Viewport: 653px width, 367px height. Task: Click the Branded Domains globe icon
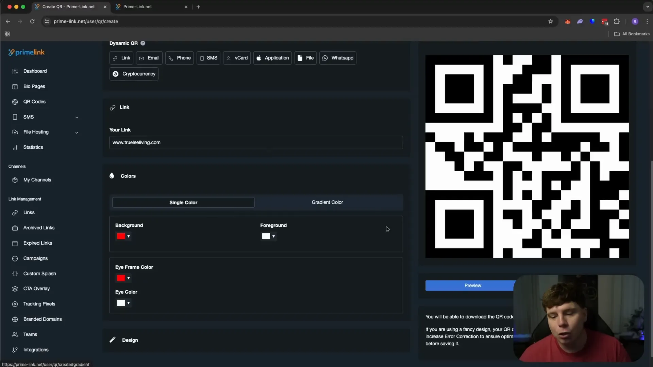pyautogui.click(x=15, y=319)
